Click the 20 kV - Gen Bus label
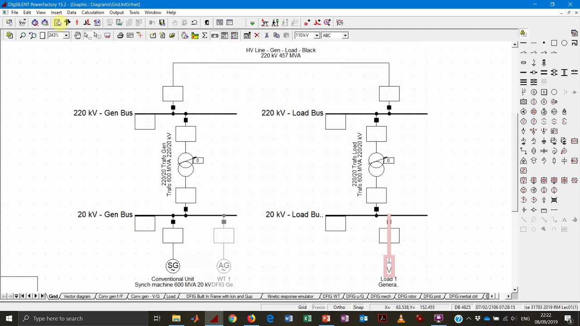 point(105,215)
